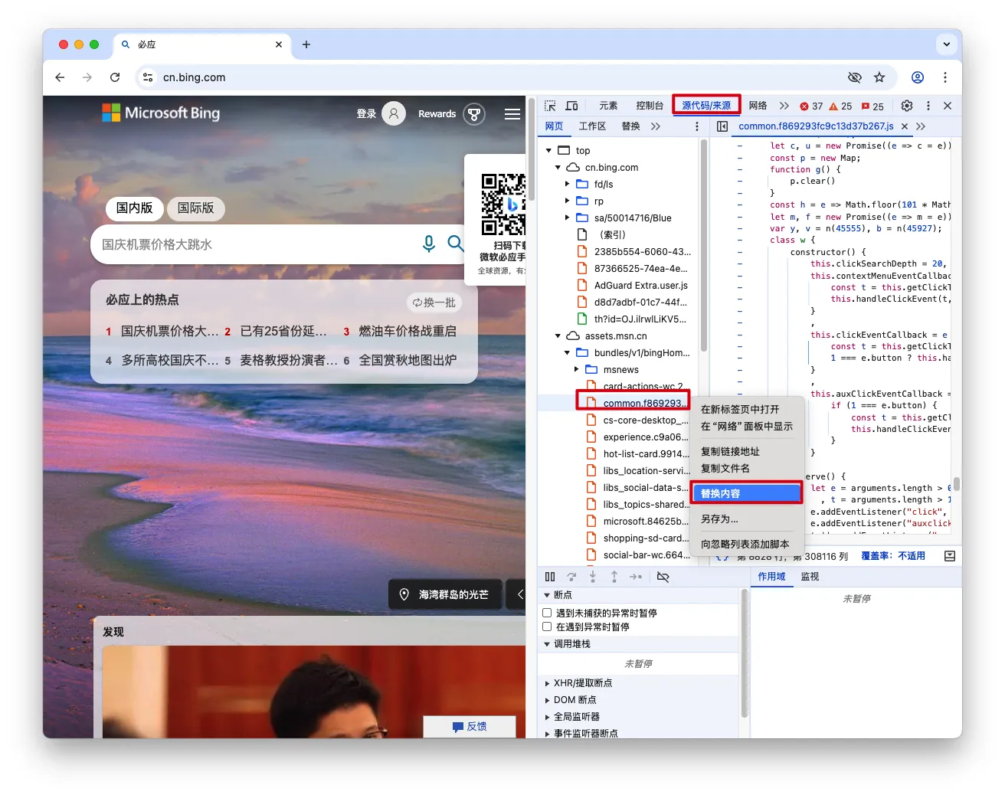Viewport: 1005px width, 795px height.
Task: Collapse the cn.bing.com tree node
Action: (558, 167)
